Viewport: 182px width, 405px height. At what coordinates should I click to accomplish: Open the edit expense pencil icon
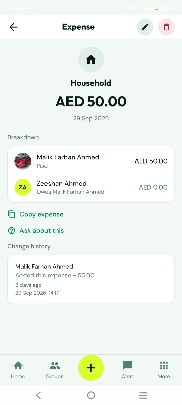click(x=145, y=27)
